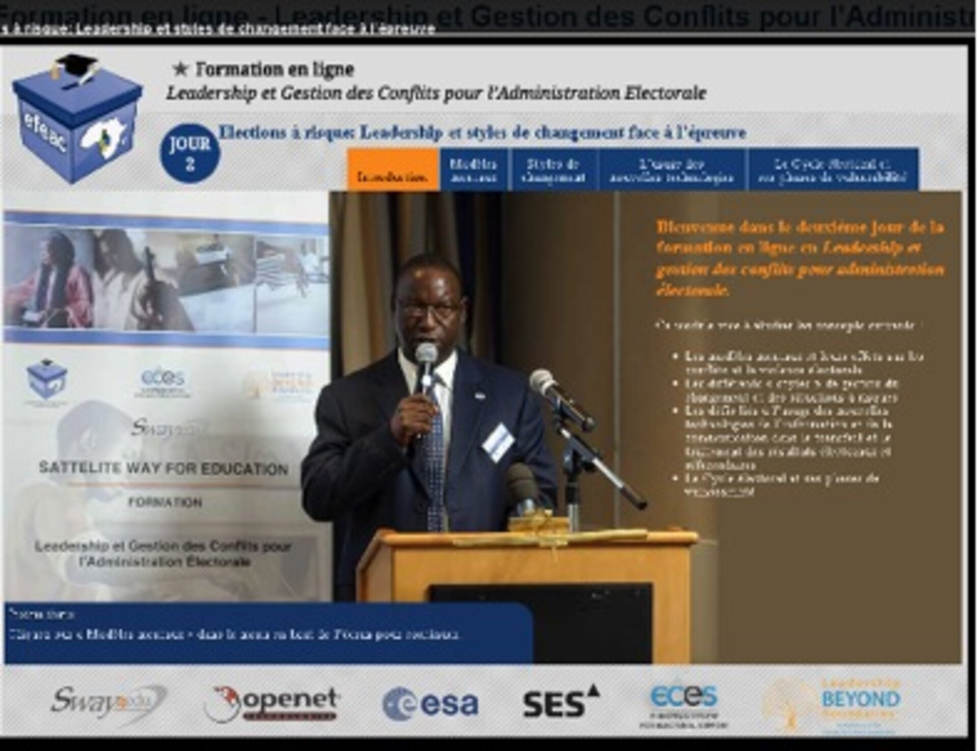
Task: Click the SES logo in footer
Action: [561, 702]
